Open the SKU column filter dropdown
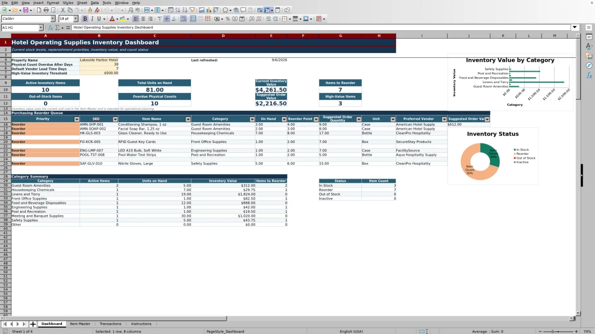The height and width of the screenshot is (334, 595). click(115, 119)
